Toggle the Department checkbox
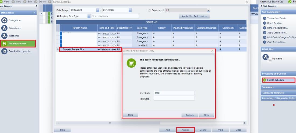The image size is (296, 133). (x=149, y=10)
